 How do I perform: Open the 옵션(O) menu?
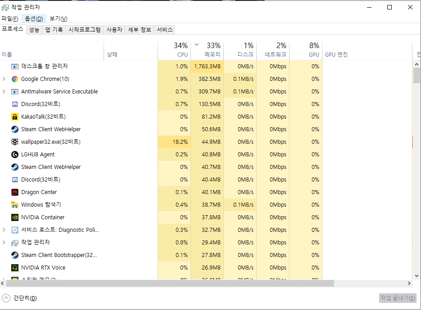[x=34, y=19]
